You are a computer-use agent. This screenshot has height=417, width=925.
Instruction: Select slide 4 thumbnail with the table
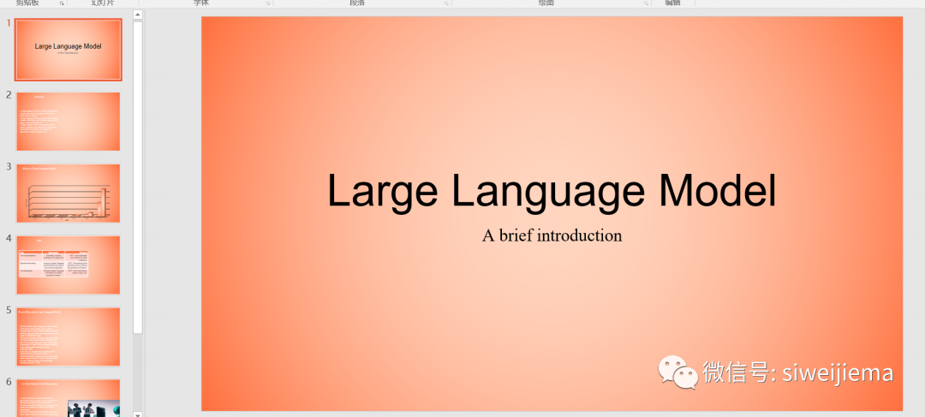point(68,265)
